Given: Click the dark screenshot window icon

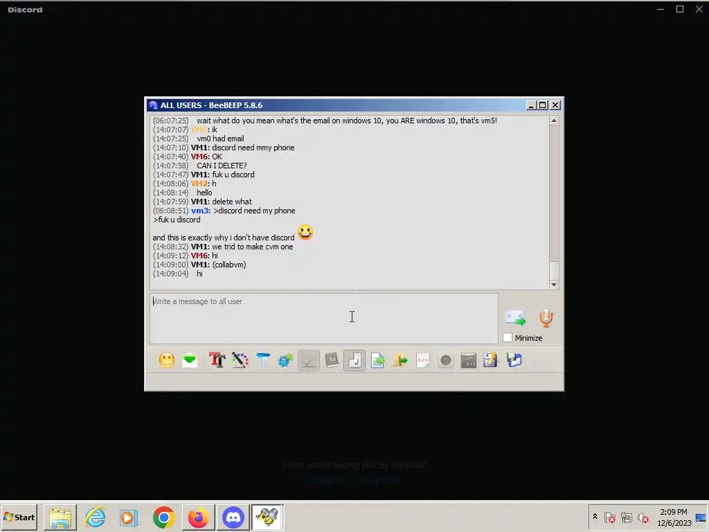Looking at the screenshot, I should pos(469,360).
